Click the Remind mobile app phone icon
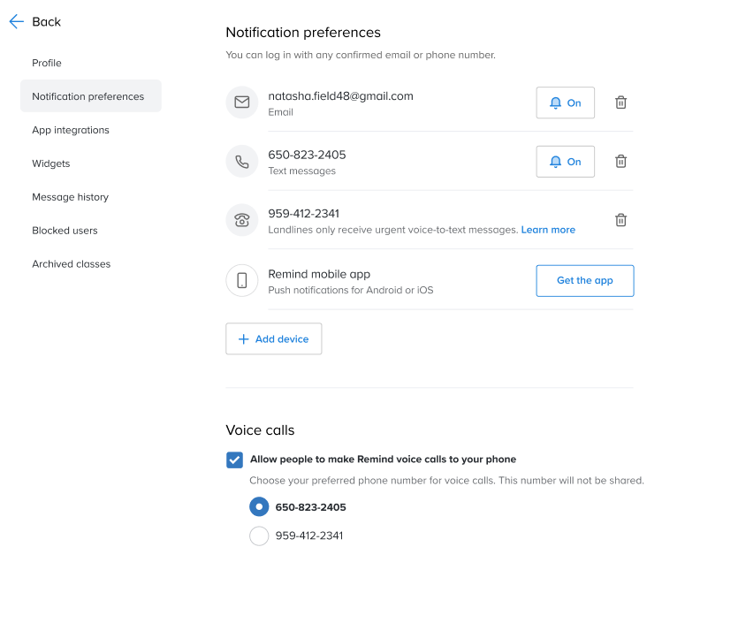746x623 pixels. (241, 280)
